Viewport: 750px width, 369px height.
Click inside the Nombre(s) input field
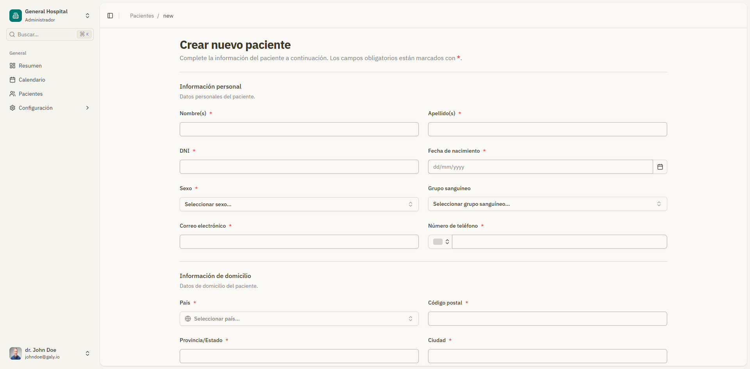point(299,129)
